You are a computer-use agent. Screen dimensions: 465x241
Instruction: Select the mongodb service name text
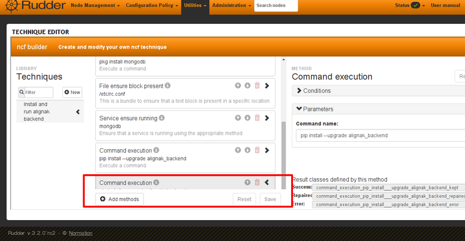click(110, 126)
